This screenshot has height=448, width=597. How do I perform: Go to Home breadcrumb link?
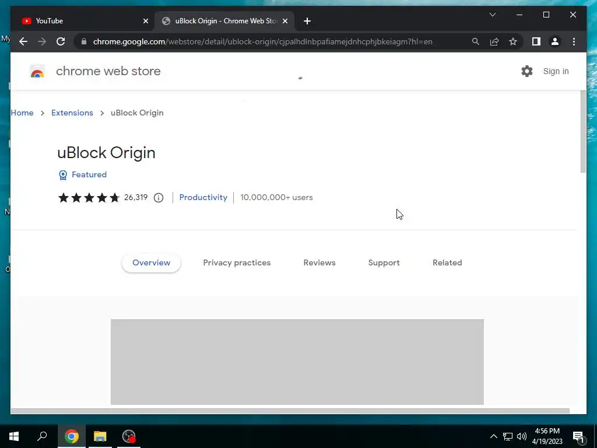point(22,113)
